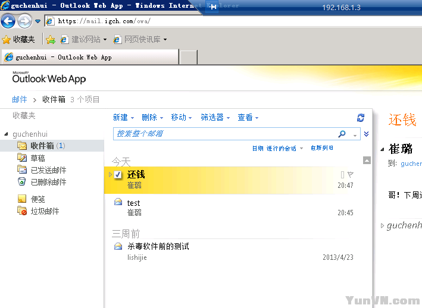This screenshot has height=308, width=422.
Task: Expand the guchenh… item in reading pane
Action: pyautogui.click(x=382, y=226)
